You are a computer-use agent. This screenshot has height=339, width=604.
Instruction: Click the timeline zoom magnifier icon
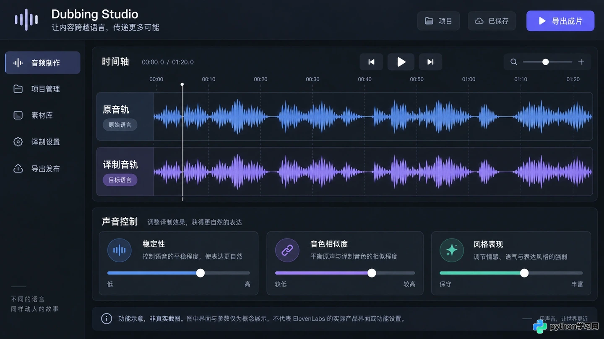[x=514, y=62]
